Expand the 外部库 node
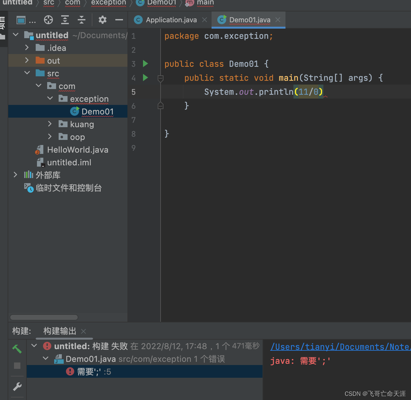This screenshot has width=411, height=400. click(16, 175)
